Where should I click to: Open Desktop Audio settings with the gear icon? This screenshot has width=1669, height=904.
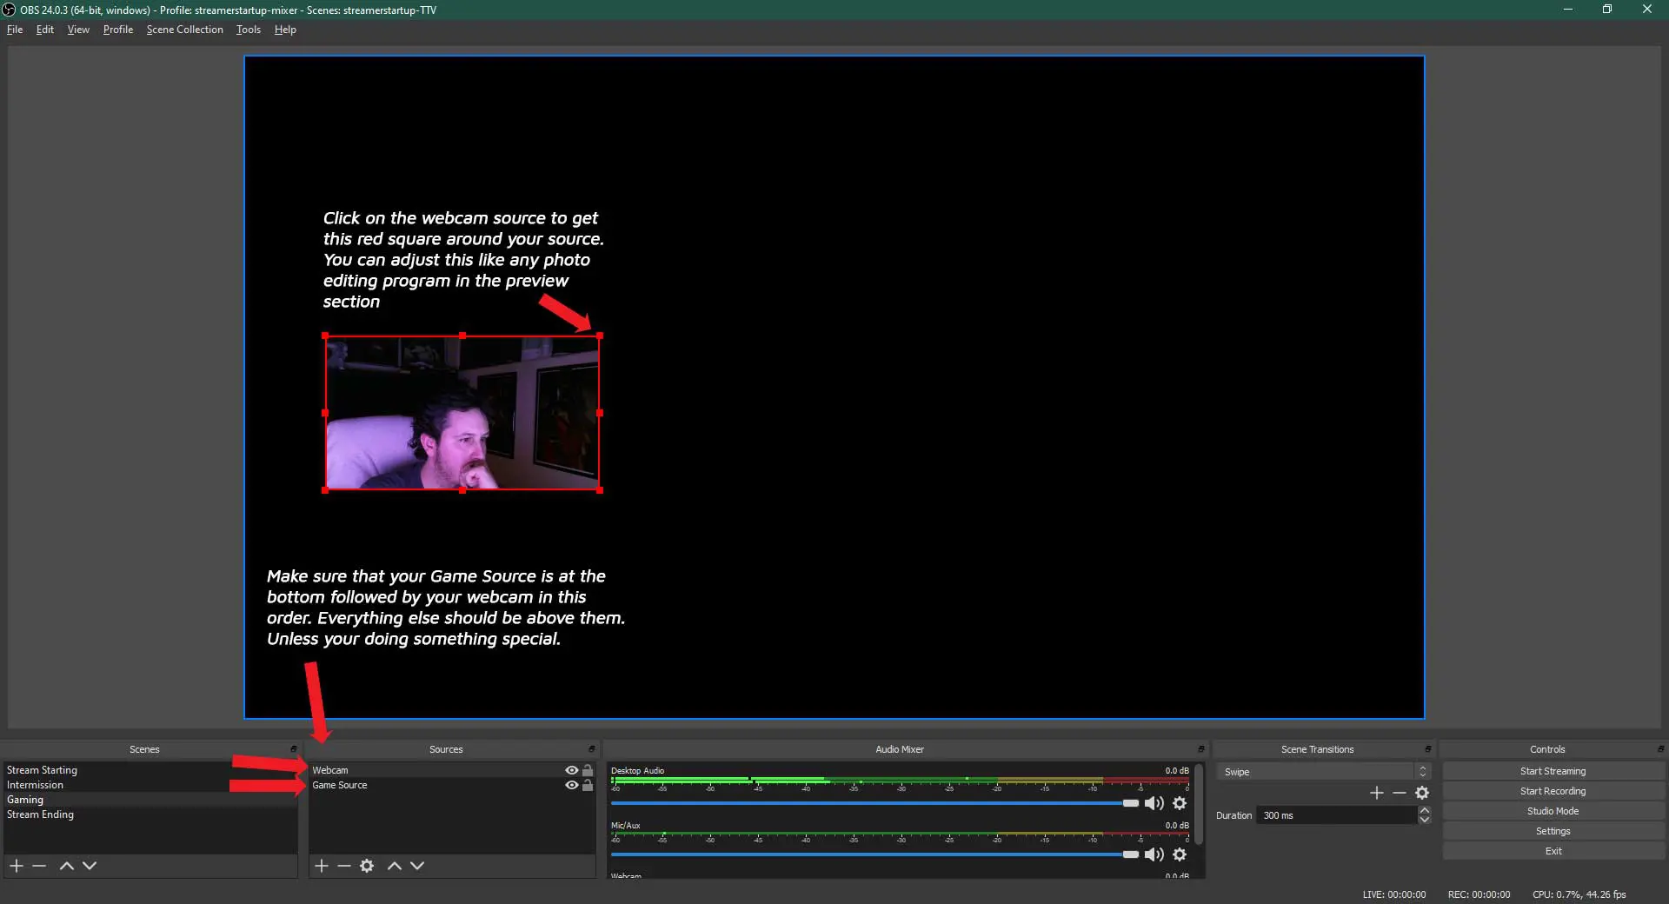(x=1180, y=803)
